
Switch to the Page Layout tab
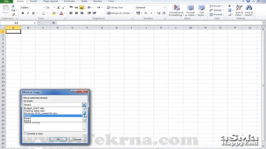pos(50,1)
